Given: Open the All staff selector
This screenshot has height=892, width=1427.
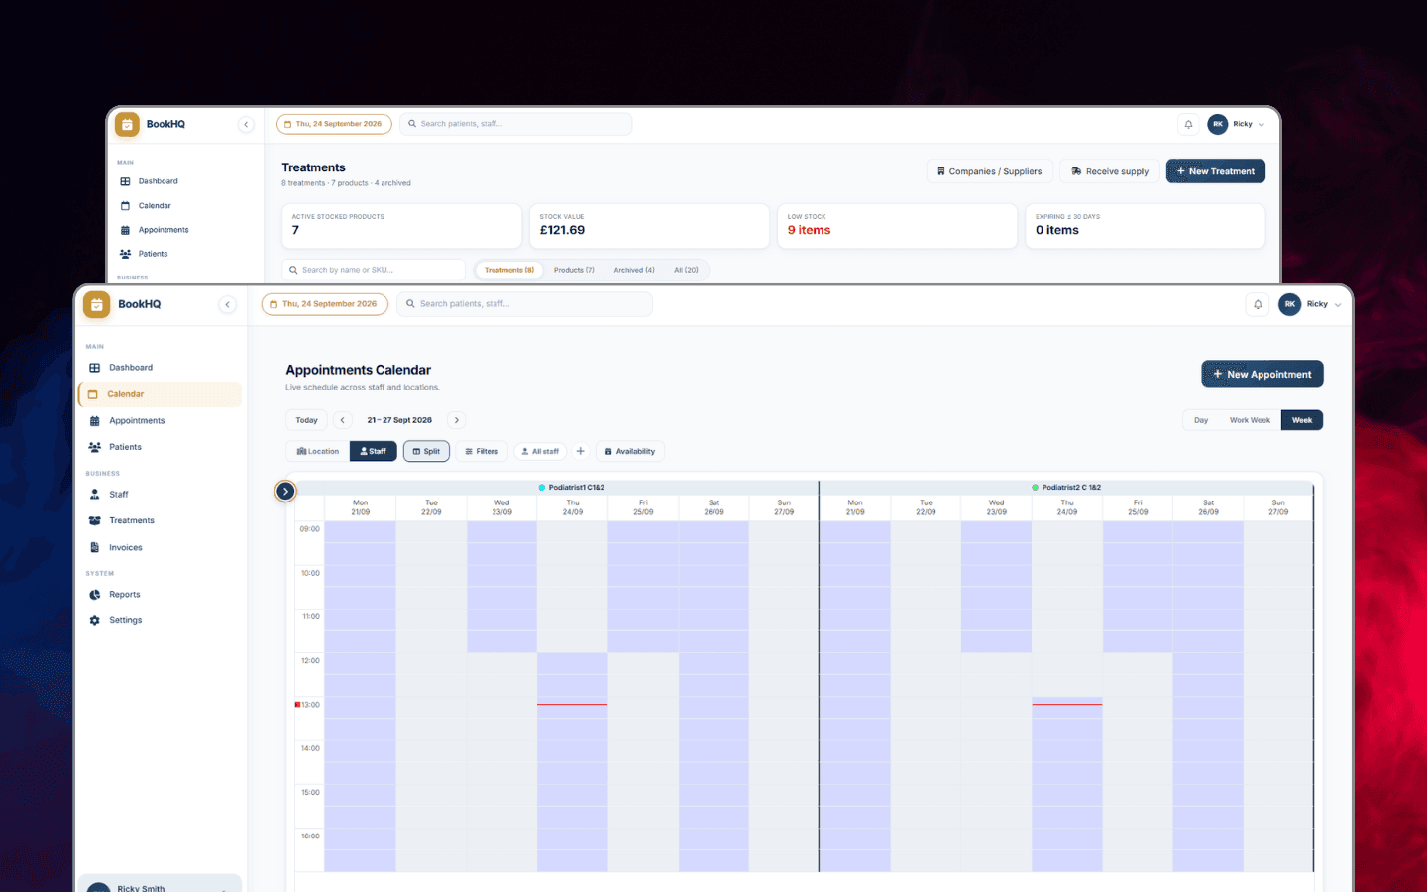Looking at the screenshot, I should pos(540,451).
